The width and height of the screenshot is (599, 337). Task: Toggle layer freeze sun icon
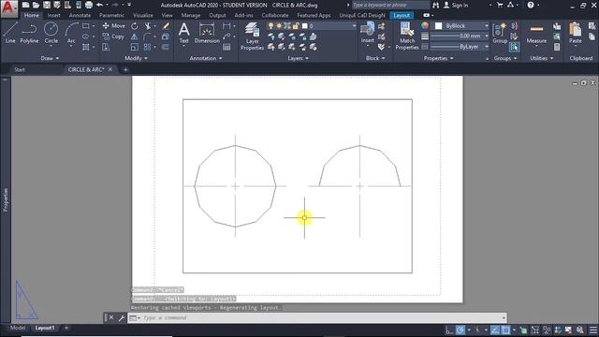[279, 26]
